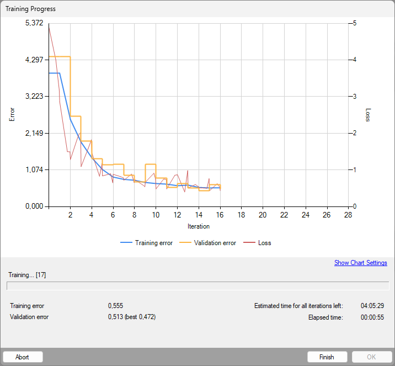Open the Show Chart Settings link

point(360,263)
